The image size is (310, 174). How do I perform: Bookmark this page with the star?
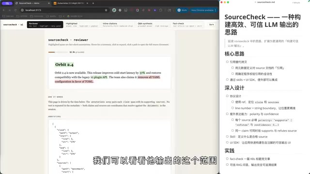[106, 10]
